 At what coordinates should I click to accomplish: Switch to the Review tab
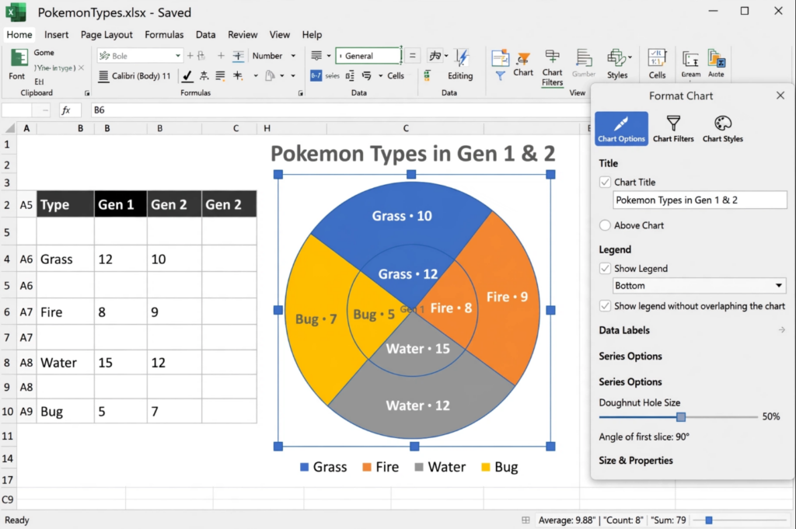(243, 34)
